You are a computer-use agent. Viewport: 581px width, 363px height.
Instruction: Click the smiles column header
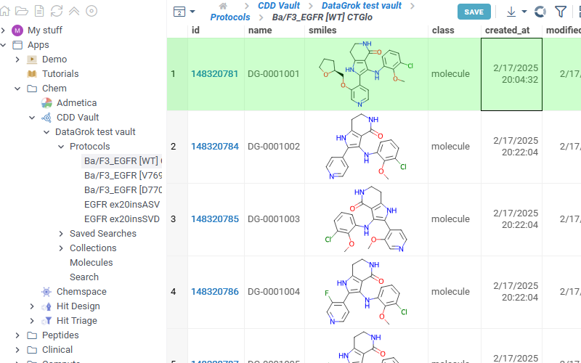click(322, 30)
